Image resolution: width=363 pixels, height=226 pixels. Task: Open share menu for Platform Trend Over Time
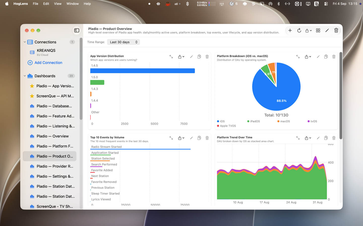tap(308, 138)
